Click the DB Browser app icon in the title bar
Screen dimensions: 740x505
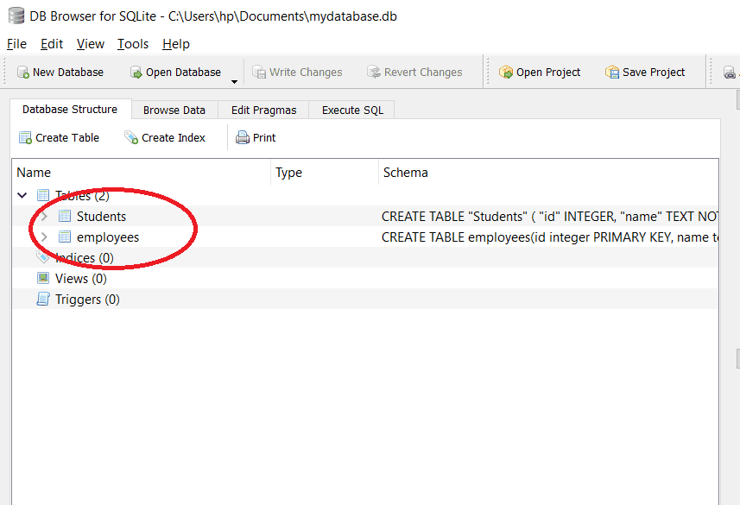point(16,16)
